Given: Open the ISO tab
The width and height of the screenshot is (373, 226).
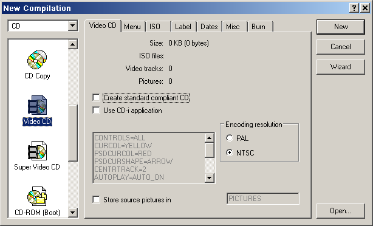Looking at the screenshot, I should coord(158,27).
